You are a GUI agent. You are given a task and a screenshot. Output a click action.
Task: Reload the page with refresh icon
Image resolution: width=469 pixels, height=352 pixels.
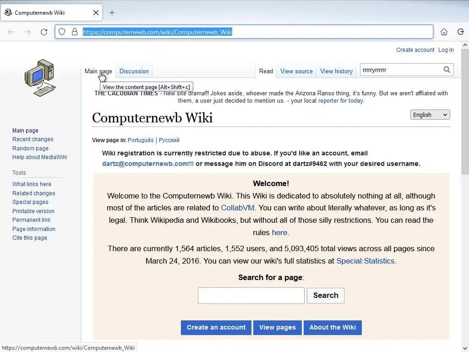pos(44,32)
